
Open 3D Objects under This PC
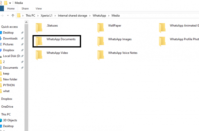[10, 120]
